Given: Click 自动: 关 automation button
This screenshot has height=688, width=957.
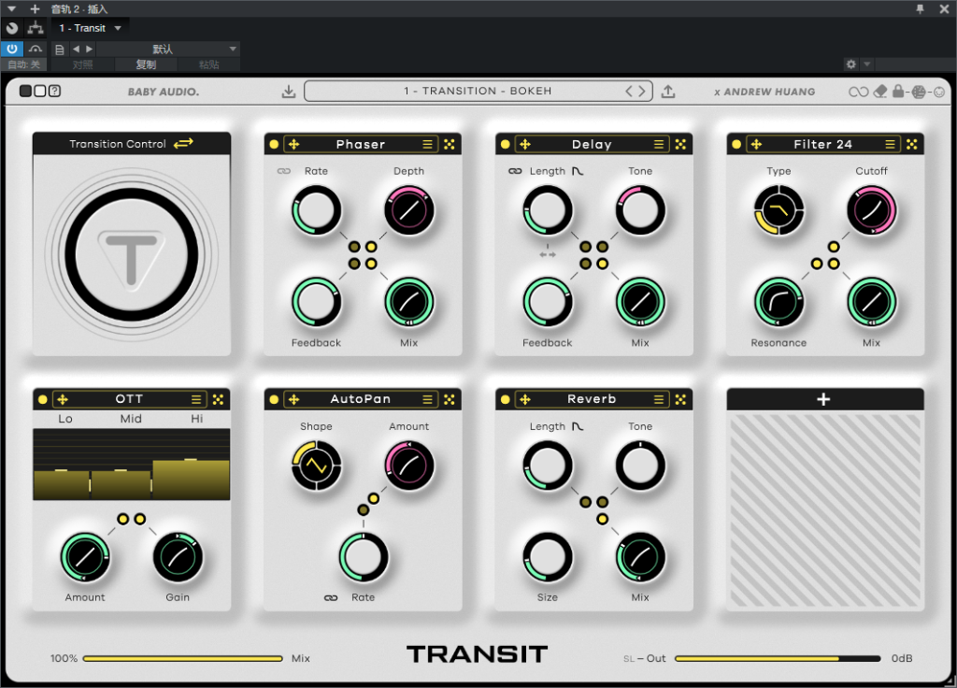Looking at the screenshot, I should click(x=23, y=64).
